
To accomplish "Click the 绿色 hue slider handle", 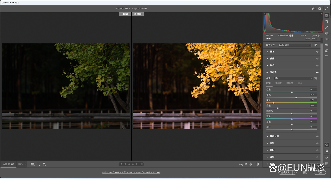I will [278, 108].
